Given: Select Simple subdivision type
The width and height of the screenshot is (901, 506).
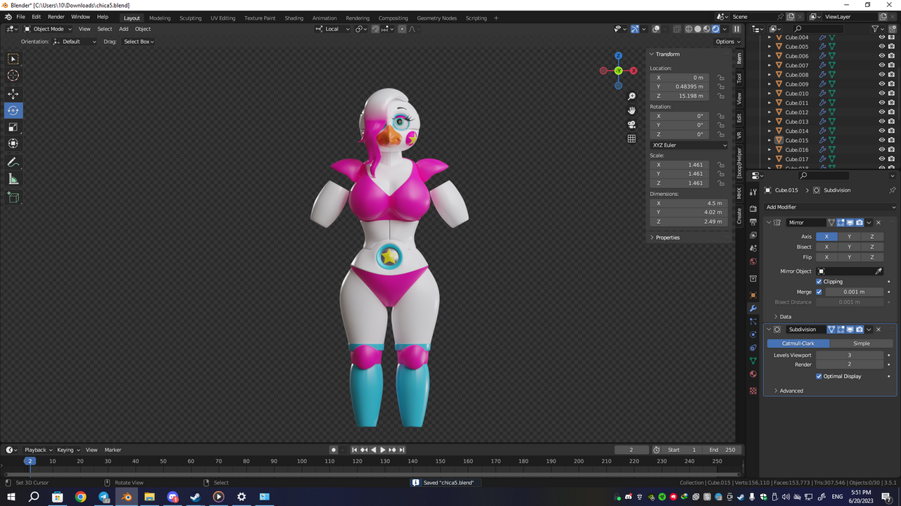Looking at the screenshot, I should click(862, 344).
